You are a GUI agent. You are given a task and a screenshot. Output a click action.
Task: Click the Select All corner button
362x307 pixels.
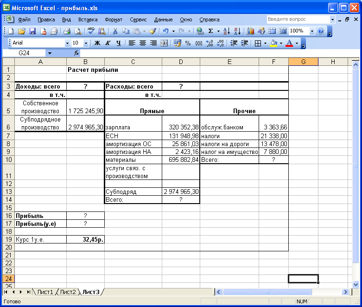8,62
